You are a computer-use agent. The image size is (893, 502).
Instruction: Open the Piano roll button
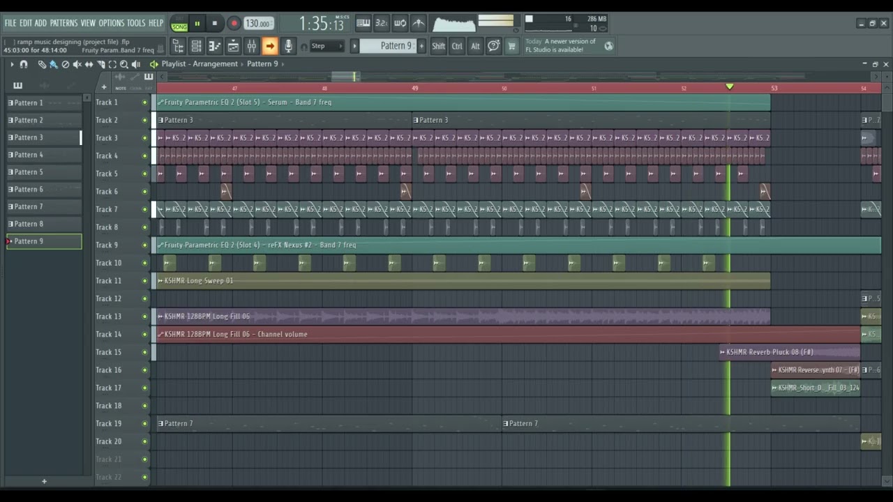tap(214, 46)
